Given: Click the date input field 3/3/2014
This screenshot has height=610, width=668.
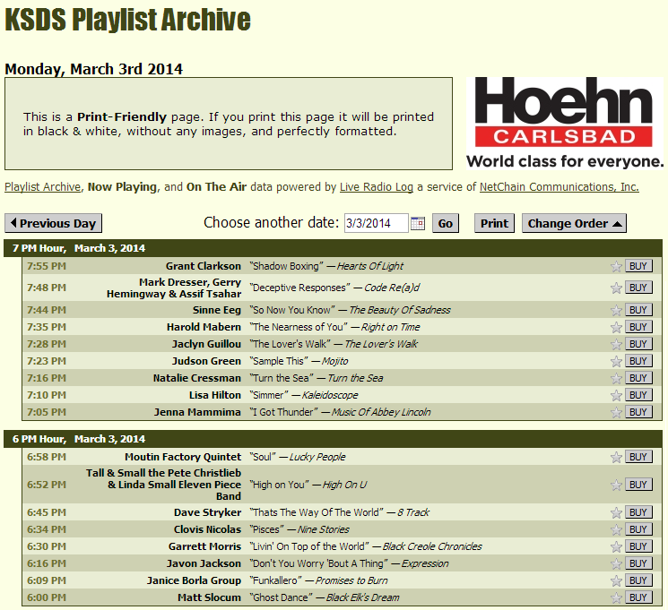Looking at the screenshot, I should click(x=377, y=223).
